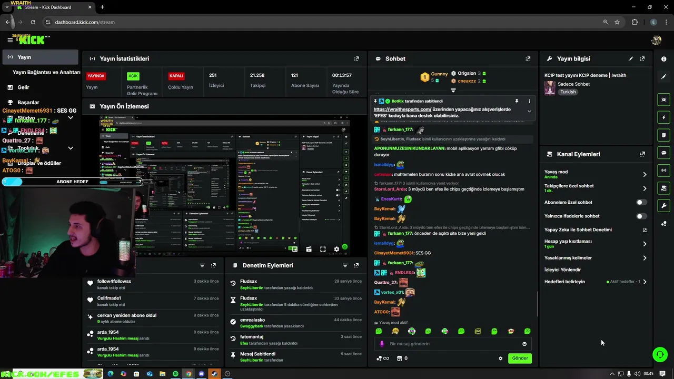
Task: Expand the top chat gifters leaderboard arrow
Action: coord(453,91)
